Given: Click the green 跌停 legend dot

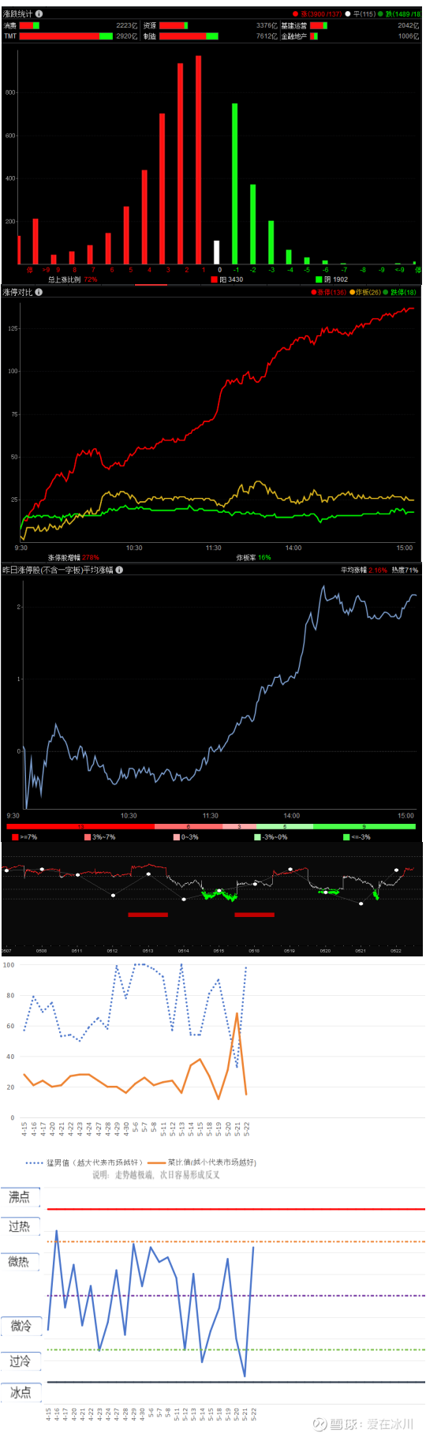Looking at the screenshot, I should pyautogui.click(x=387, y=293).
